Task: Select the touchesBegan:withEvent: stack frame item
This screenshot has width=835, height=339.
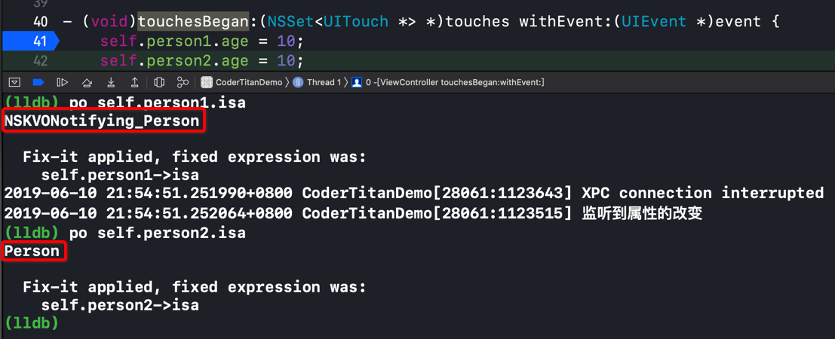Action: [x=455, y=82]
